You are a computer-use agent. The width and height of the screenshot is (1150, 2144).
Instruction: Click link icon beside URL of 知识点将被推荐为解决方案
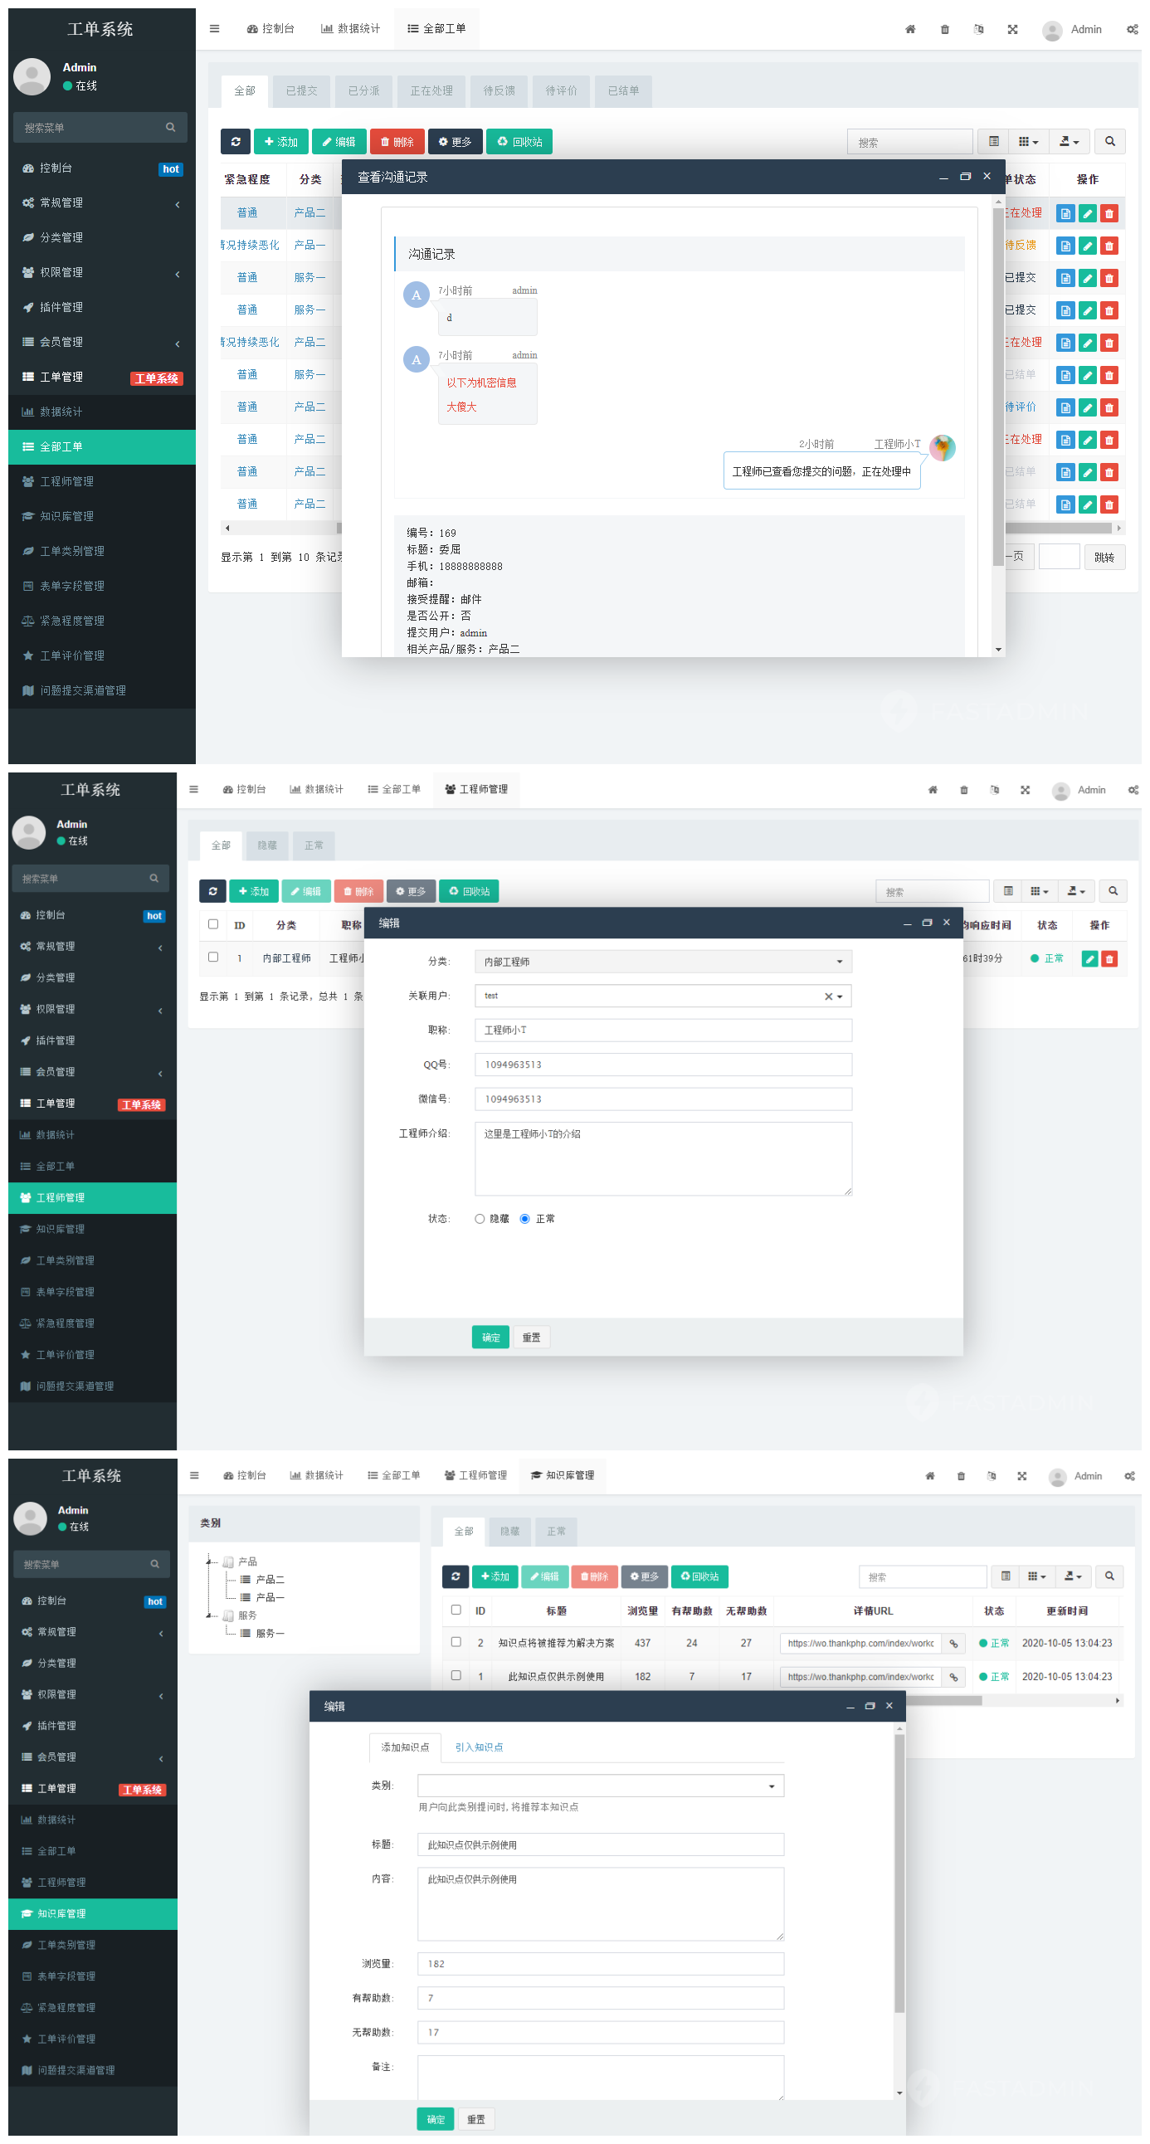953,1643
